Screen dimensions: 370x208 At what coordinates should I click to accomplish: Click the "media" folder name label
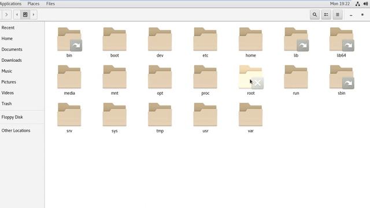pyautogui.click(x=69, y=93)
